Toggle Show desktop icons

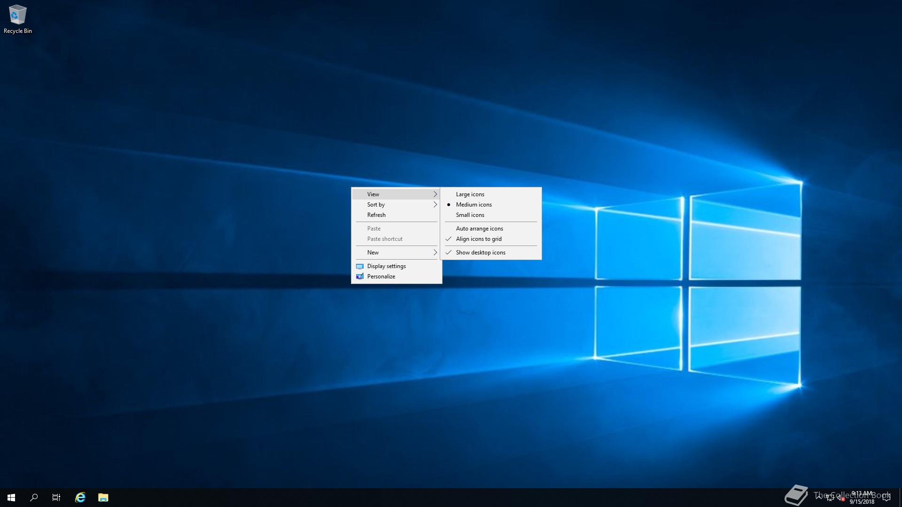[490, 253]
